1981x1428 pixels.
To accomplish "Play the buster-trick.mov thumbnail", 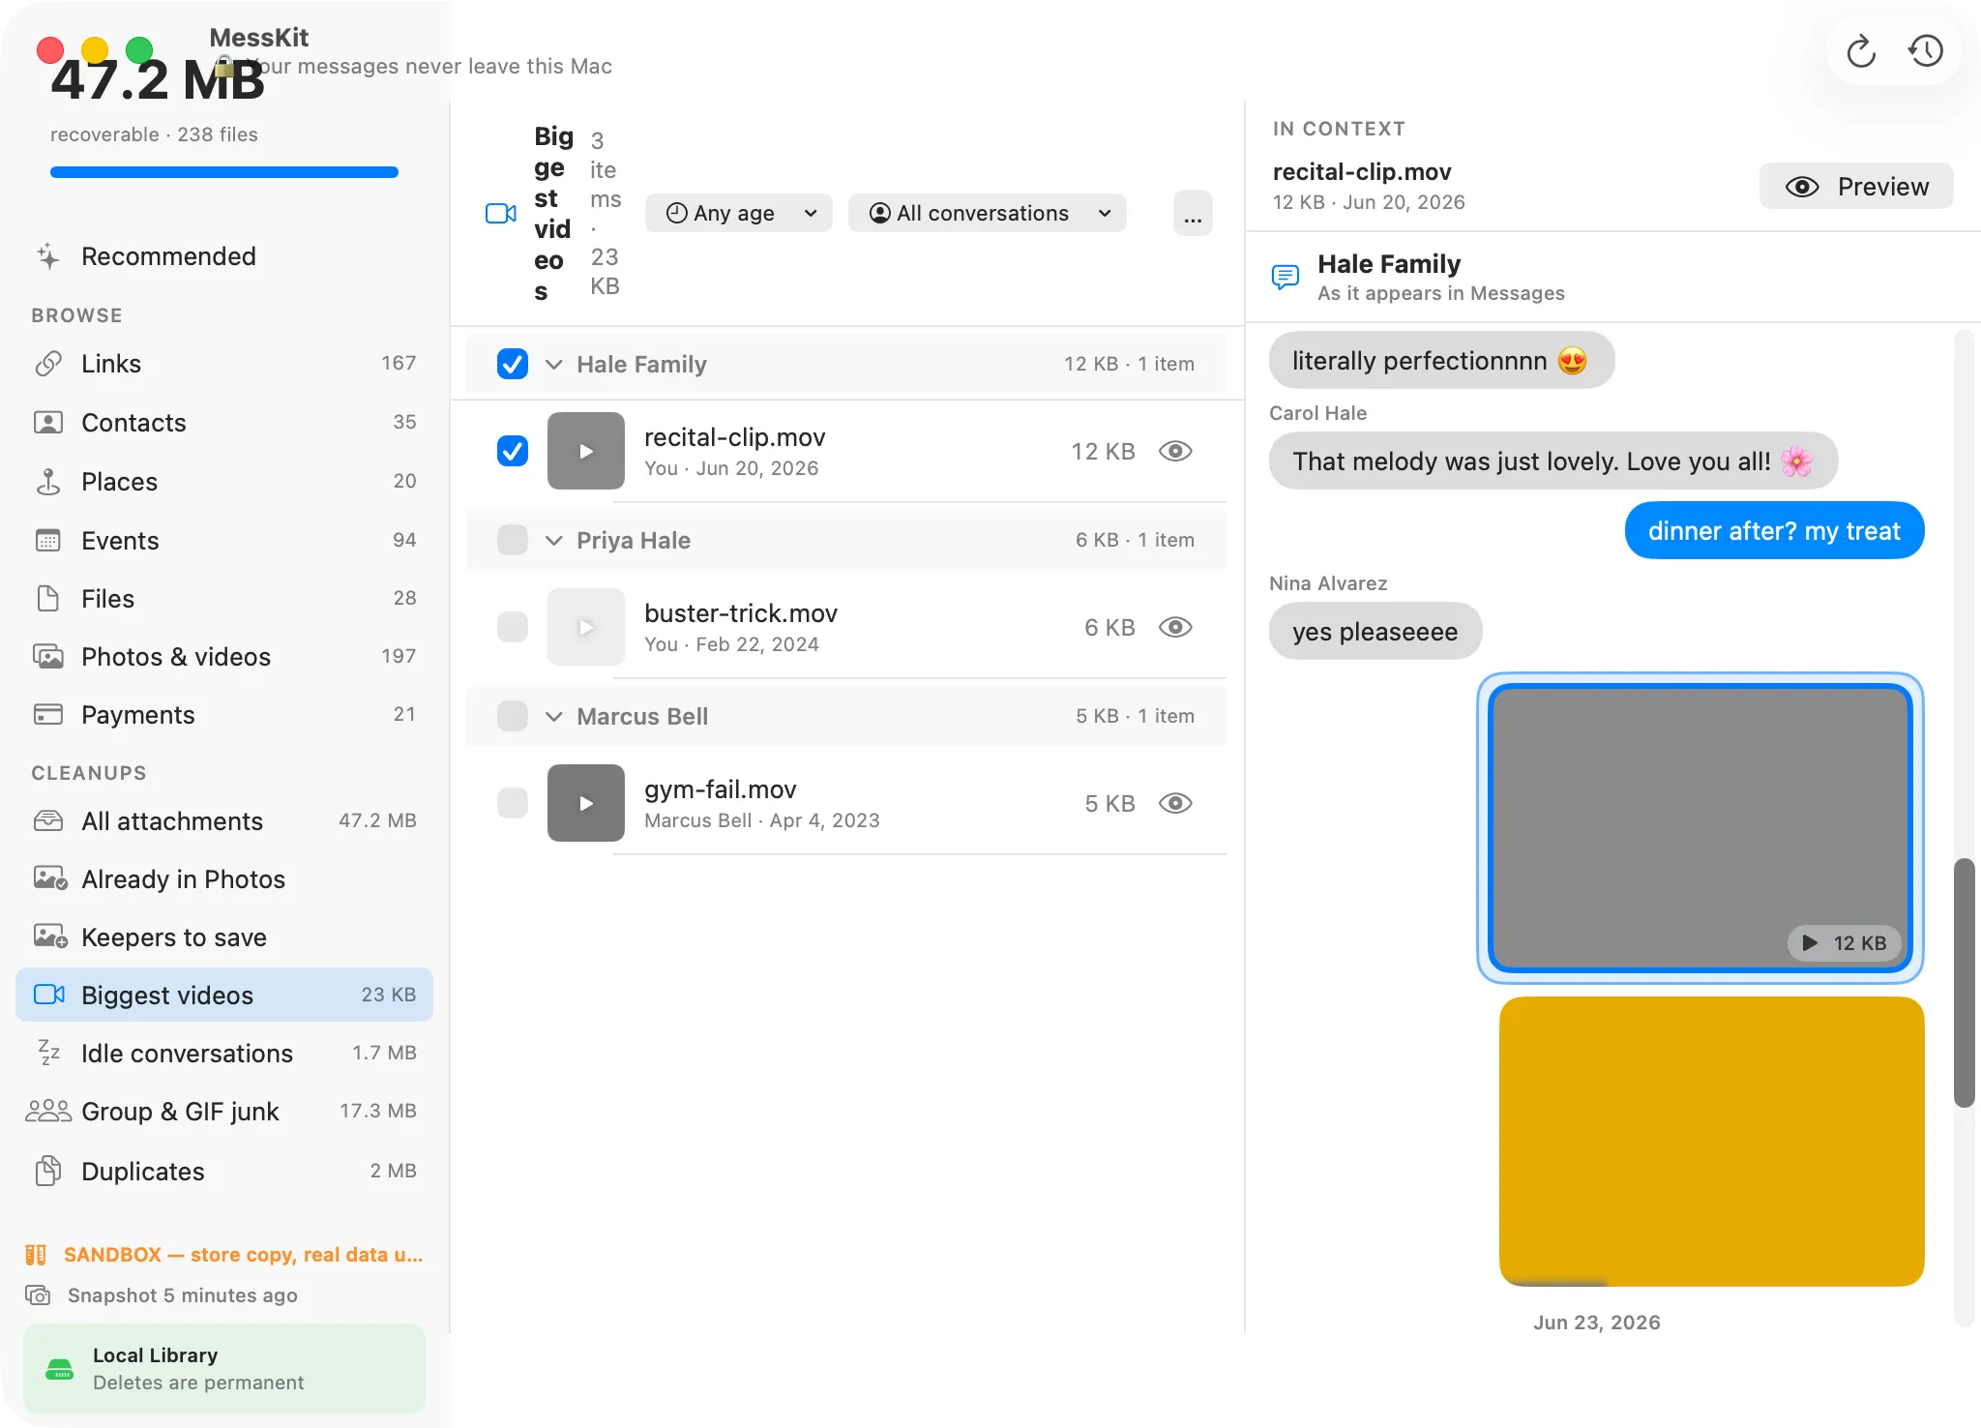I will click(x=586, y=627).
